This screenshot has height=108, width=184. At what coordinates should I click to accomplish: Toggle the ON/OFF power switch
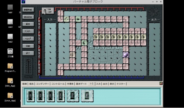(x=48, y=11)
